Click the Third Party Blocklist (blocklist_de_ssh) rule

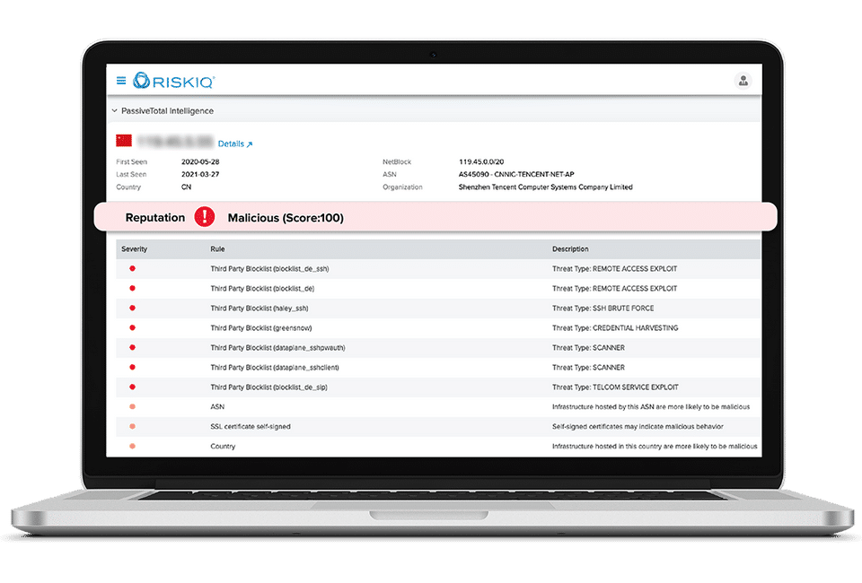269,269
